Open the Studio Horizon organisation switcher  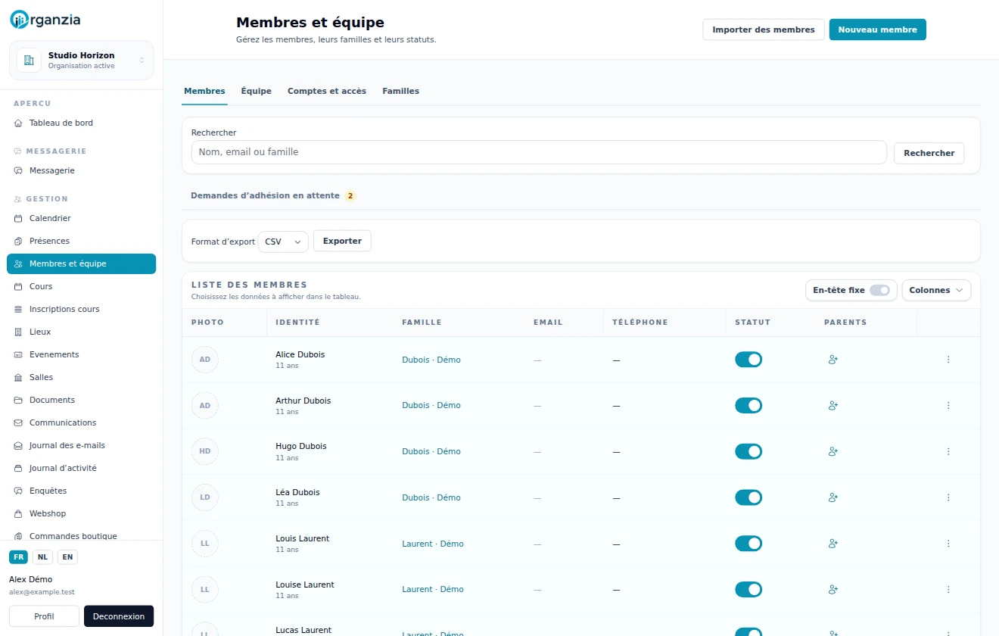[81, 61]
